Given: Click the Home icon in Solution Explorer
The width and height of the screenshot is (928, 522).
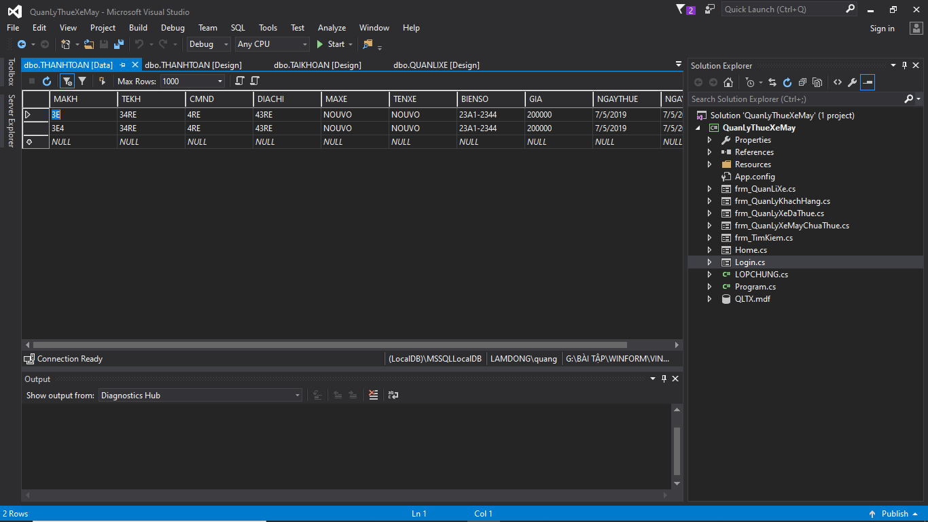Looking at the screenshot, I should point(728,82).
